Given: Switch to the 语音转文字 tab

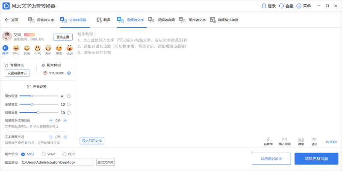Looking at the screenshot, I should coord(41,20).
